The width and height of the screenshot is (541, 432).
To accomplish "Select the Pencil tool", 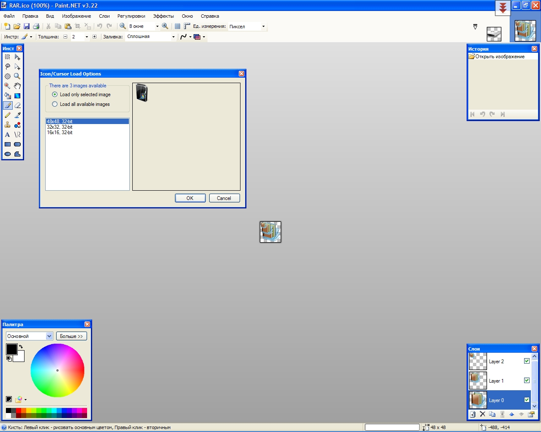I will click(8, 115).
